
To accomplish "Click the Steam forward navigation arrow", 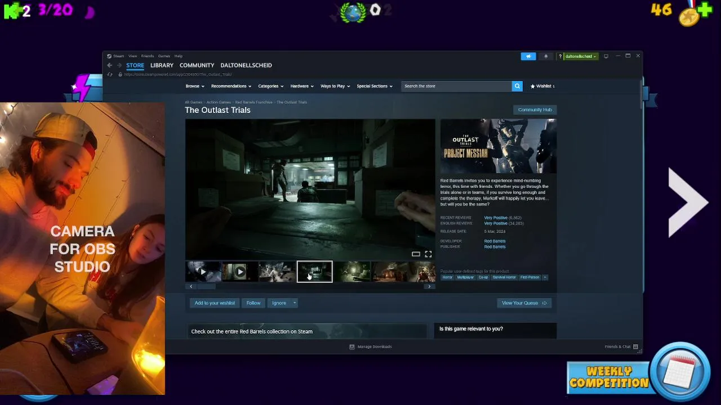I will click(x=119, y=65).
